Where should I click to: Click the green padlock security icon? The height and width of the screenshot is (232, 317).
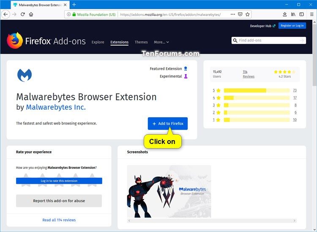pyautogui.click(x=74, y=14)
